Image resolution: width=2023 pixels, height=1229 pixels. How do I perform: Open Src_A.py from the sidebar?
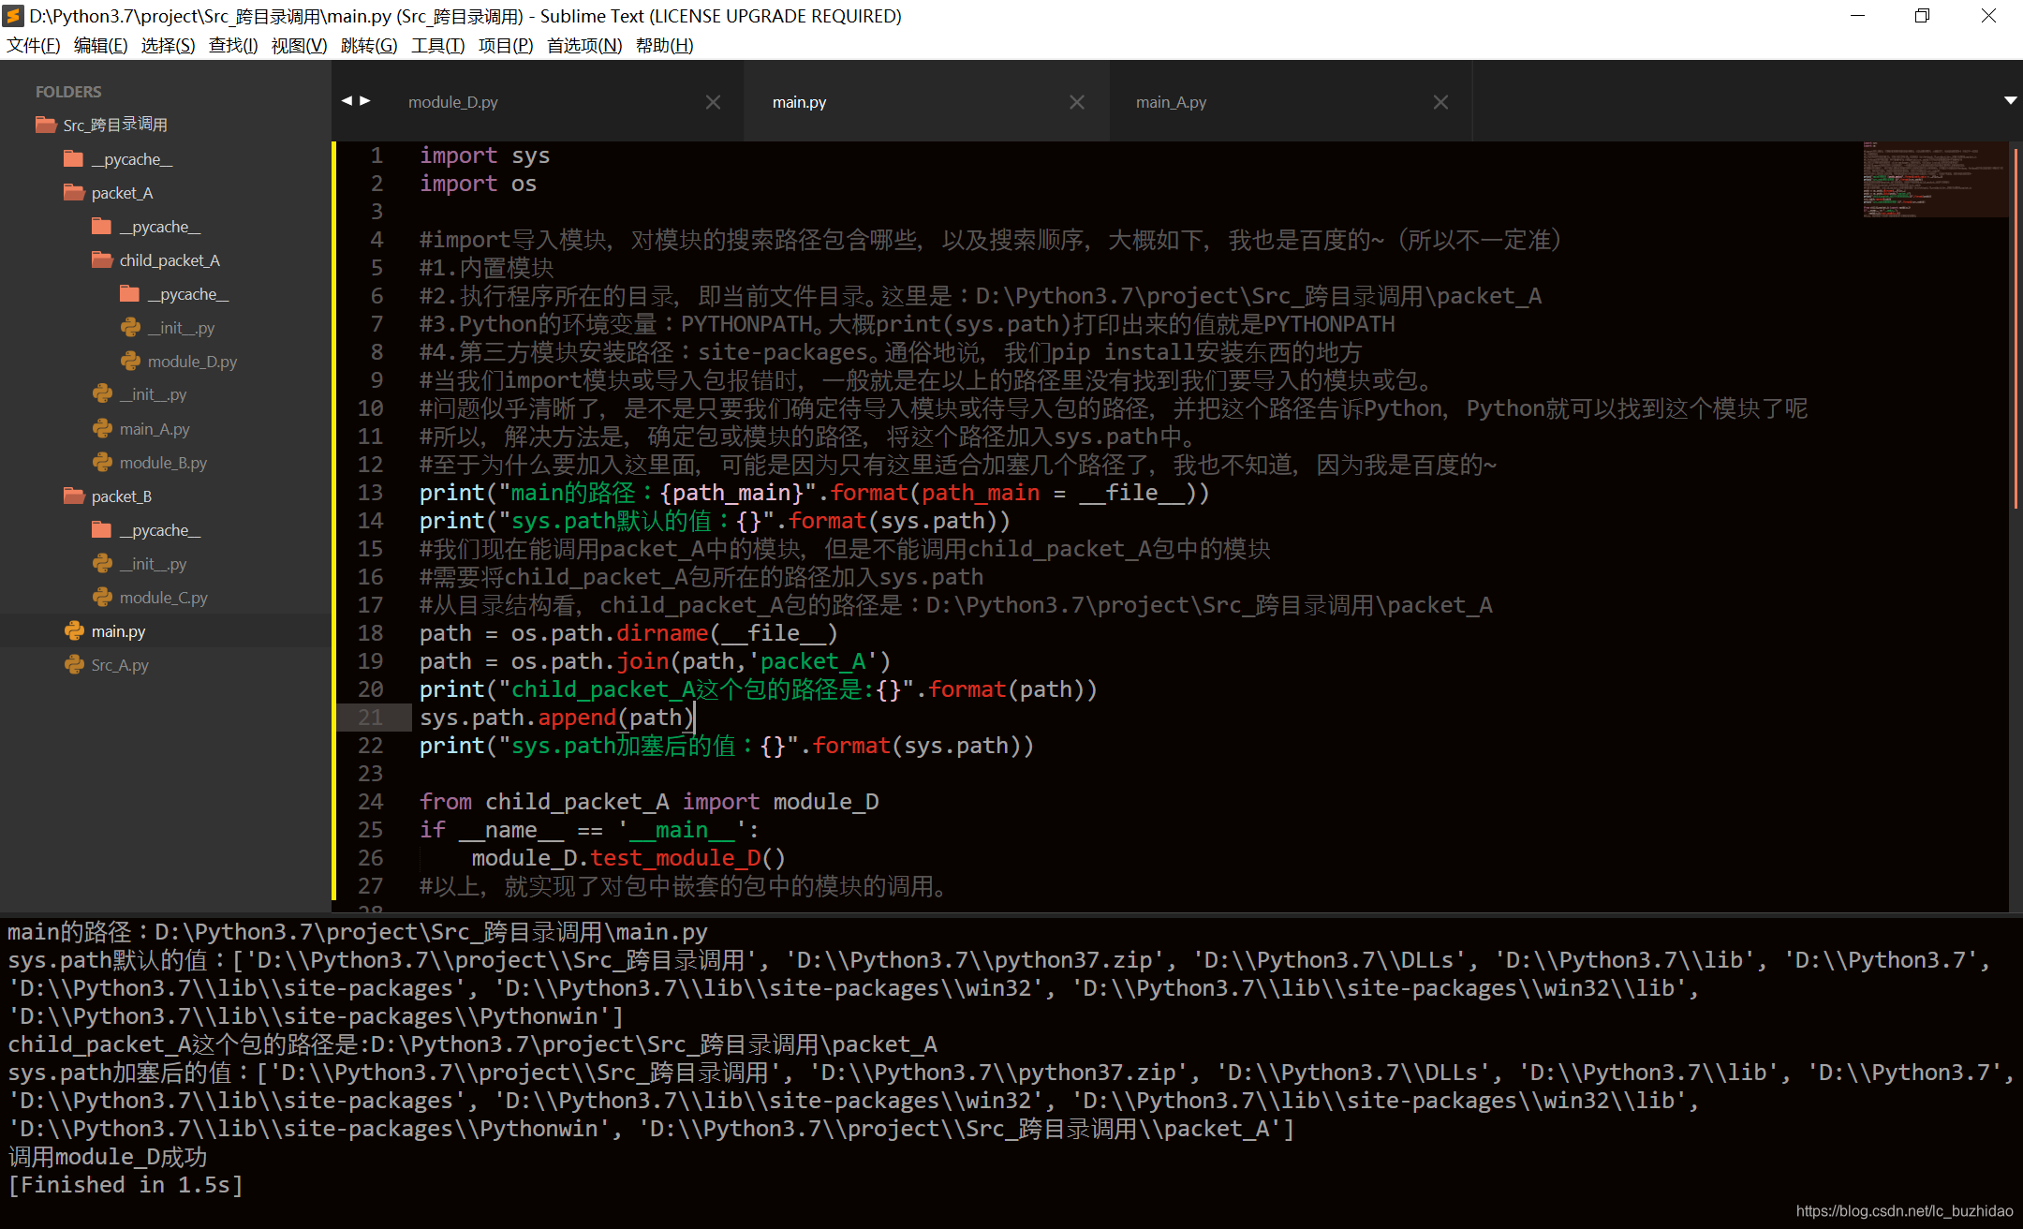pyautogui.click(x=120, y=665)
